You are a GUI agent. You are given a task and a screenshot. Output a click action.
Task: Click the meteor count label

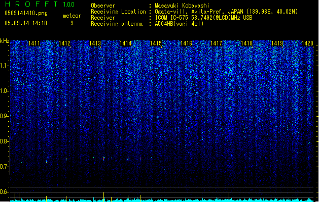pyautogui.click(x=72, y=16)
